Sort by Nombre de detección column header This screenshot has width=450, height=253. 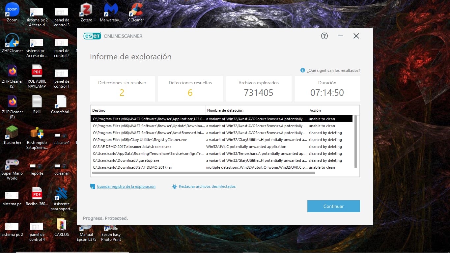[x=257, y=110]
